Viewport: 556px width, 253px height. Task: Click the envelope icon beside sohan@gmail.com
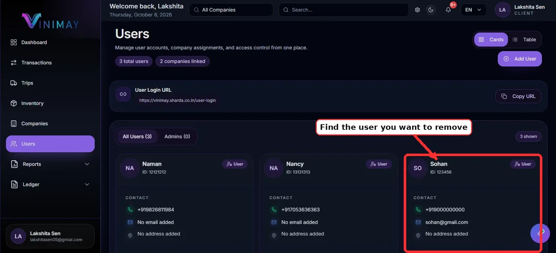pyautogui.click(x=418, y=222)
